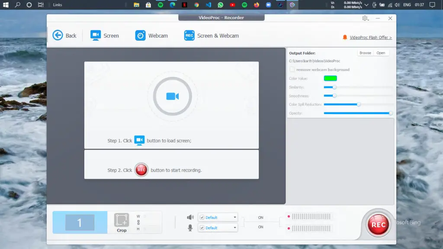Activate the Crop tool
443x249 pixels.
122,223
